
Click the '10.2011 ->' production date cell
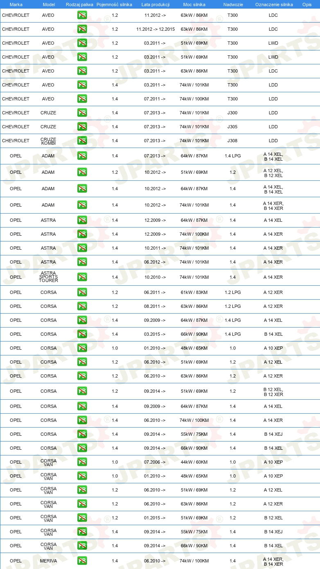coord(155,248)
